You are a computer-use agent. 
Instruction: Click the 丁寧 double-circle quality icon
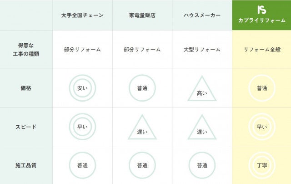tap(261, 165)
